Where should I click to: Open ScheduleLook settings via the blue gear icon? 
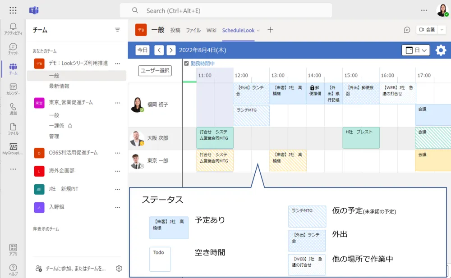440,50
